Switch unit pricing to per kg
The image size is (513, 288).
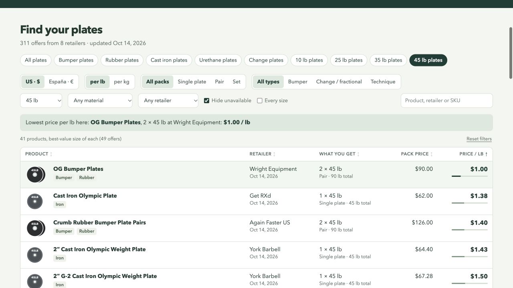pos(121,82)
